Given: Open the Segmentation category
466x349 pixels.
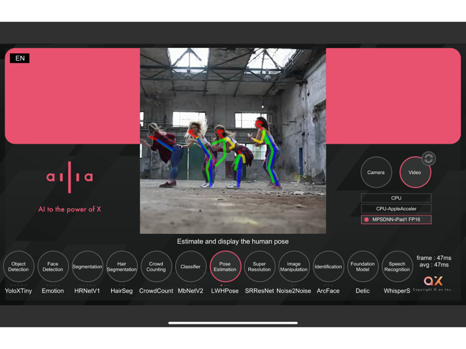Looking at the screenshot, I should pos(87,267).
